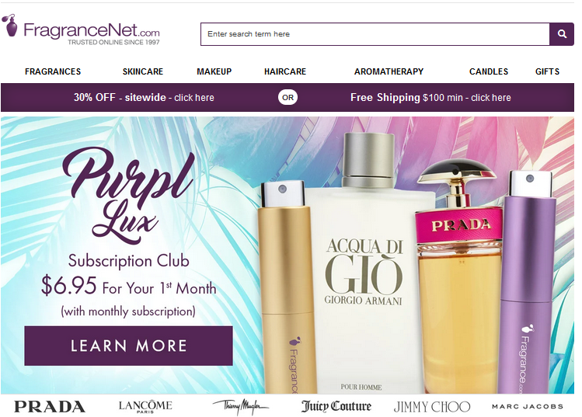
Task: Select the Prada brand logo
Action: click(x=50, y=407)
